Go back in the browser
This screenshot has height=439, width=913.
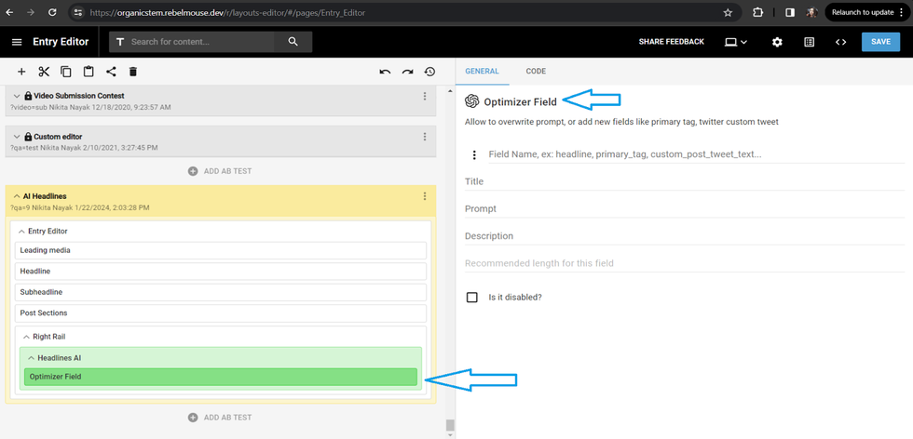point(9,12)
